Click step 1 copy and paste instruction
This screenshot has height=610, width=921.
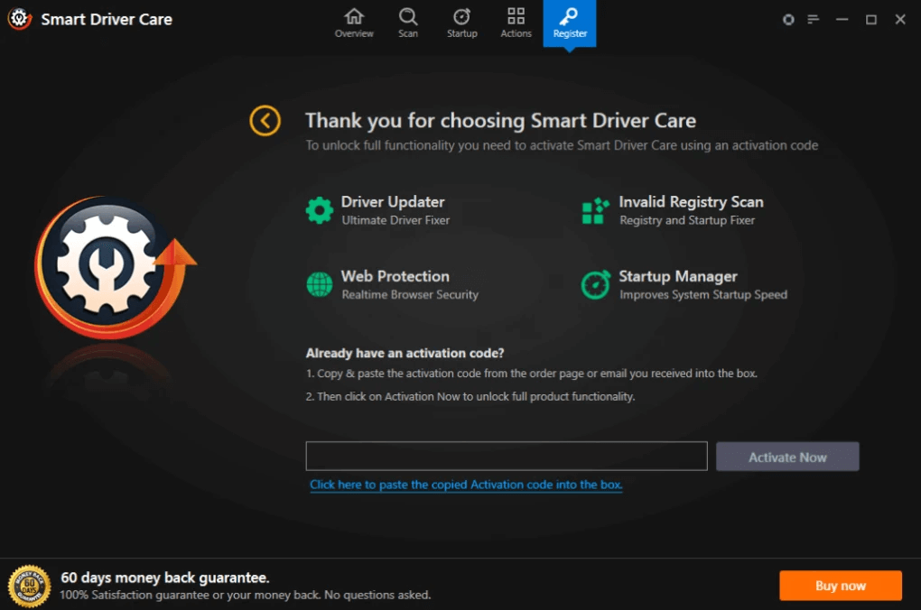(x=532, y=374)
